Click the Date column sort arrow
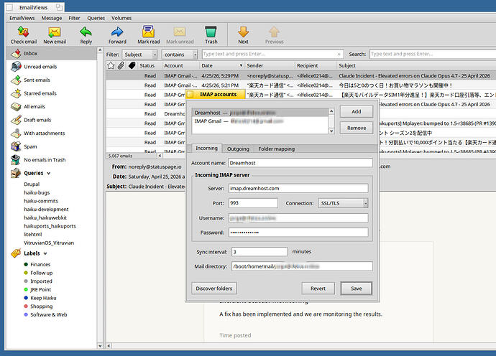This screenshot has width=496, height=356. [x=241, y=66]
